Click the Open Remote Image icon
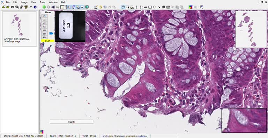This screenshot has height=138, width=268. (x=8, y=7)
